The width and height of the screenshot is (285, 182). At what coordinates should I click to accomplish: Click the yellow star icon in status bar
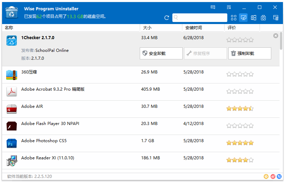coord(266,177)
